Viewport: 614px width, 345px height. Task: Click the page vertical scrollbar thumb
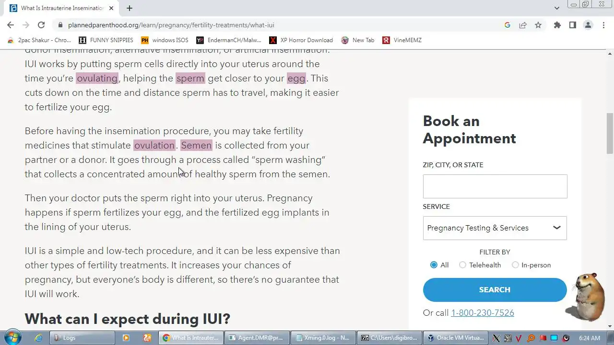point(610,133)
